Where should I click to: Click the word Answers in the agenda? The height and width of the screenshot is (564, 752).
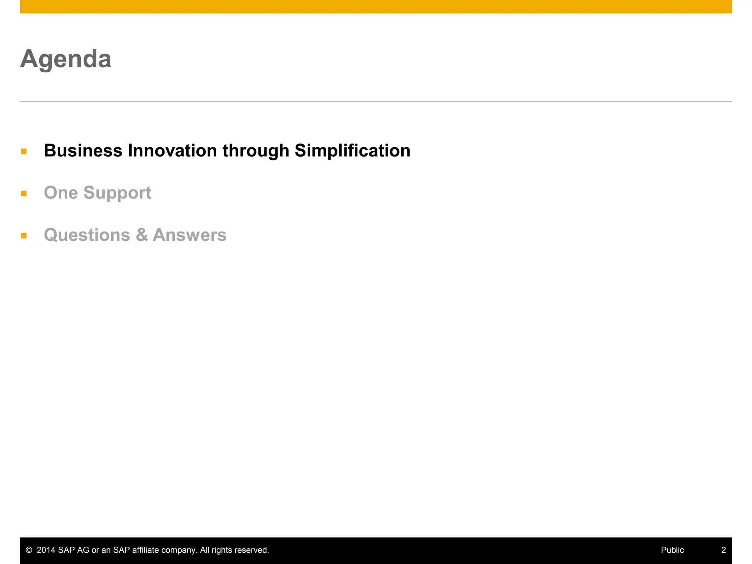pos(189,235)
